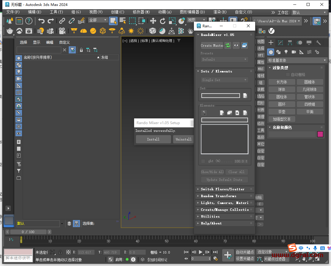Open the 修改器(M) menu
331x266 pixels.
141,12
